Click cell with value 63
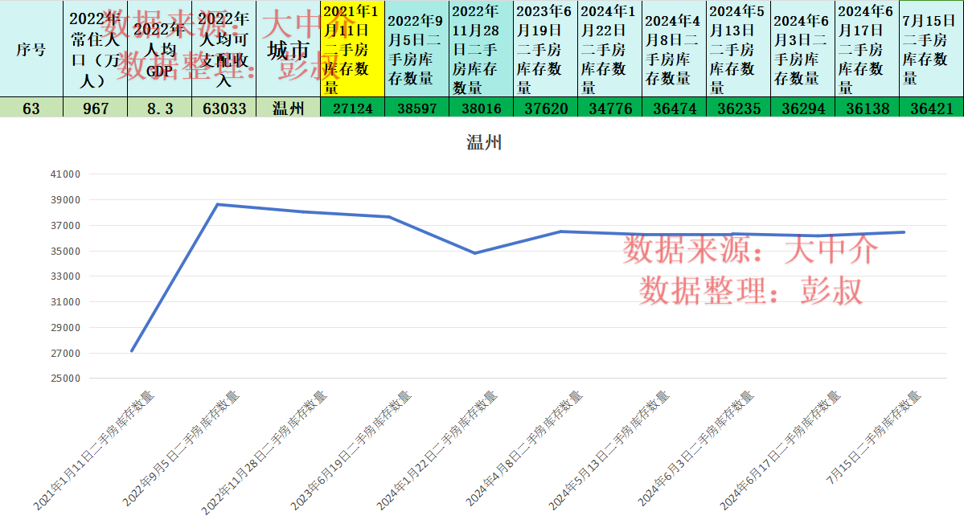The width and height of the screenshot is (964, 524). [31, 108]
